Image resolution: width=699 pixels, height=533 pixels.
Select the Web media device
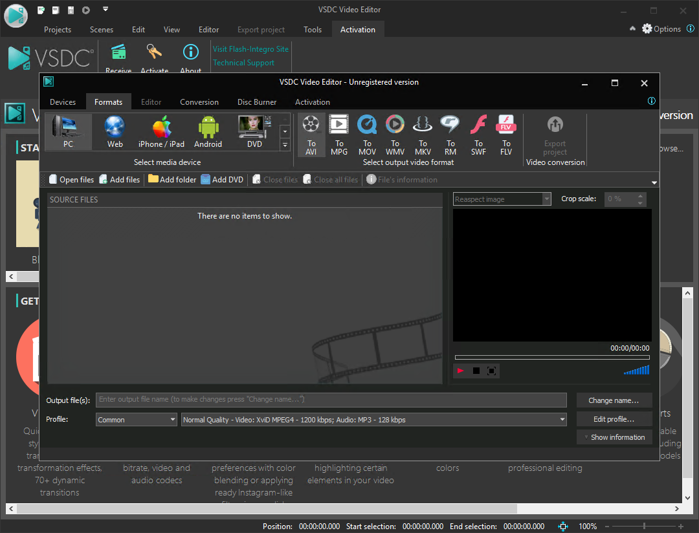pyautogui.click(x=115, y=131)
